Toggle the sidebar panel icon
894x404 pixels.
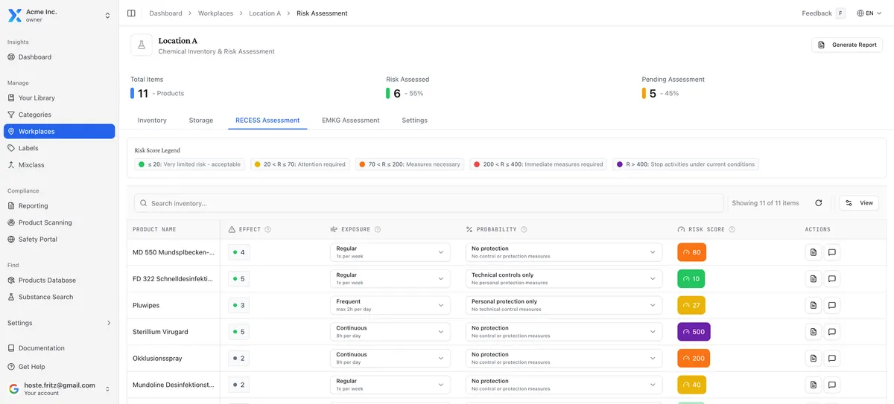point(131,13)
